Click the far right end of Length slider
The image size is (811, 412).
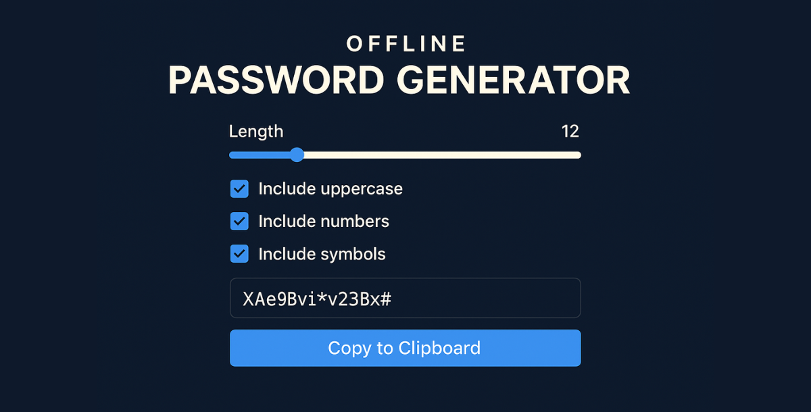click(x=579, y=155)
